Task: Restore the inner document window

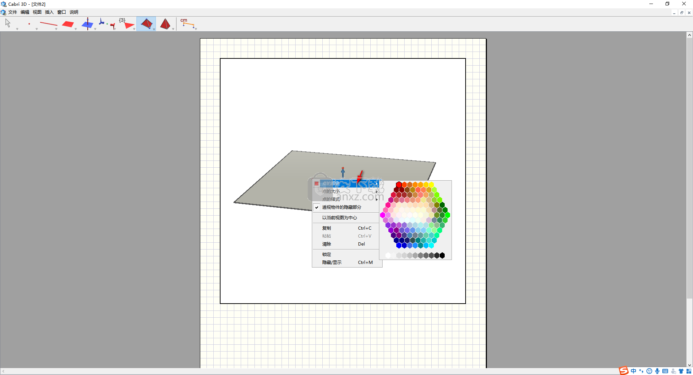Action: pos(681,13)
